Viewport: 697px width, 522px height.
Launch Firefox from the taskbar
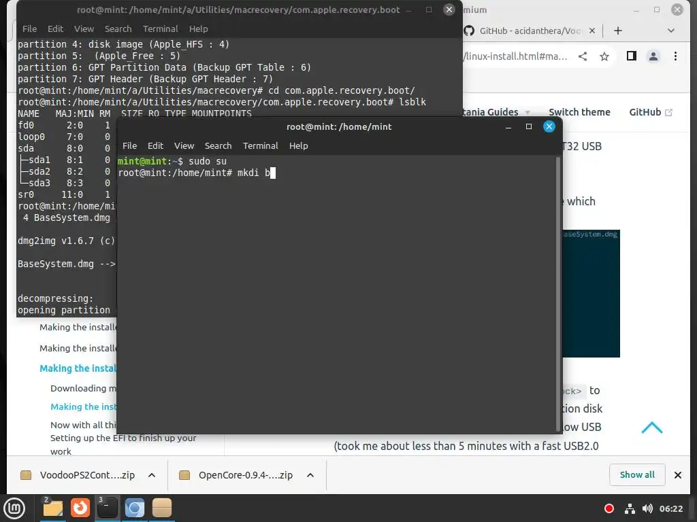[80, 508]
